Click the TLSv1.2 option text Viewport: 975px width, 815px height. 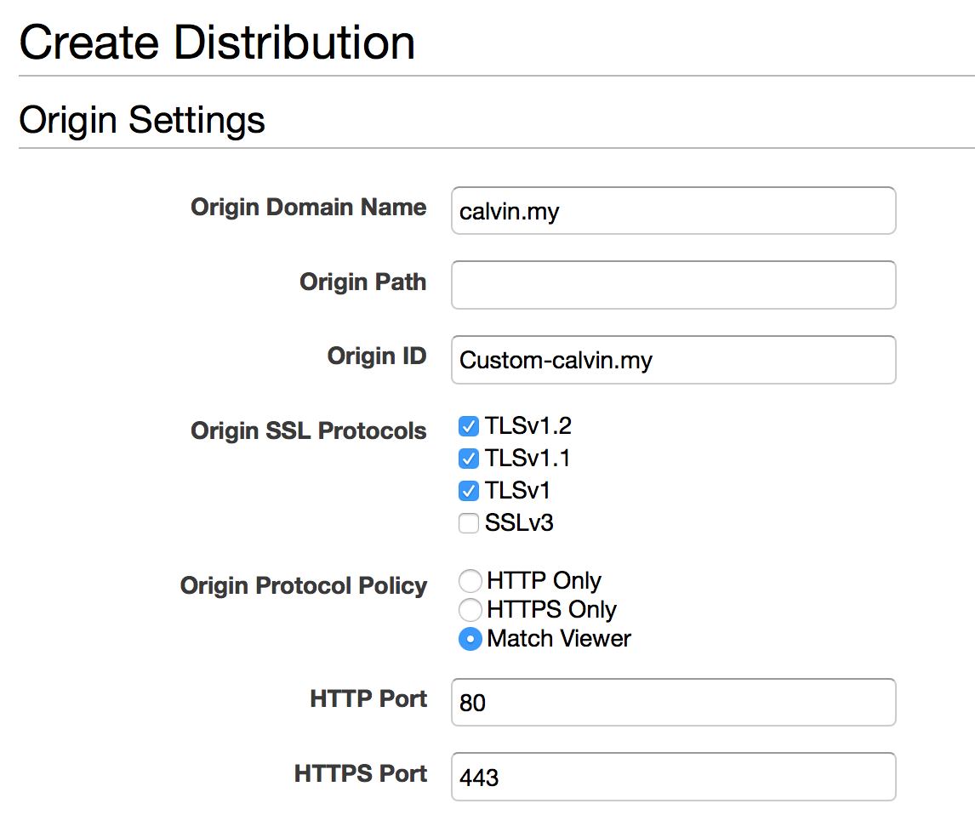pyautogui.click(x=528, y=426)
